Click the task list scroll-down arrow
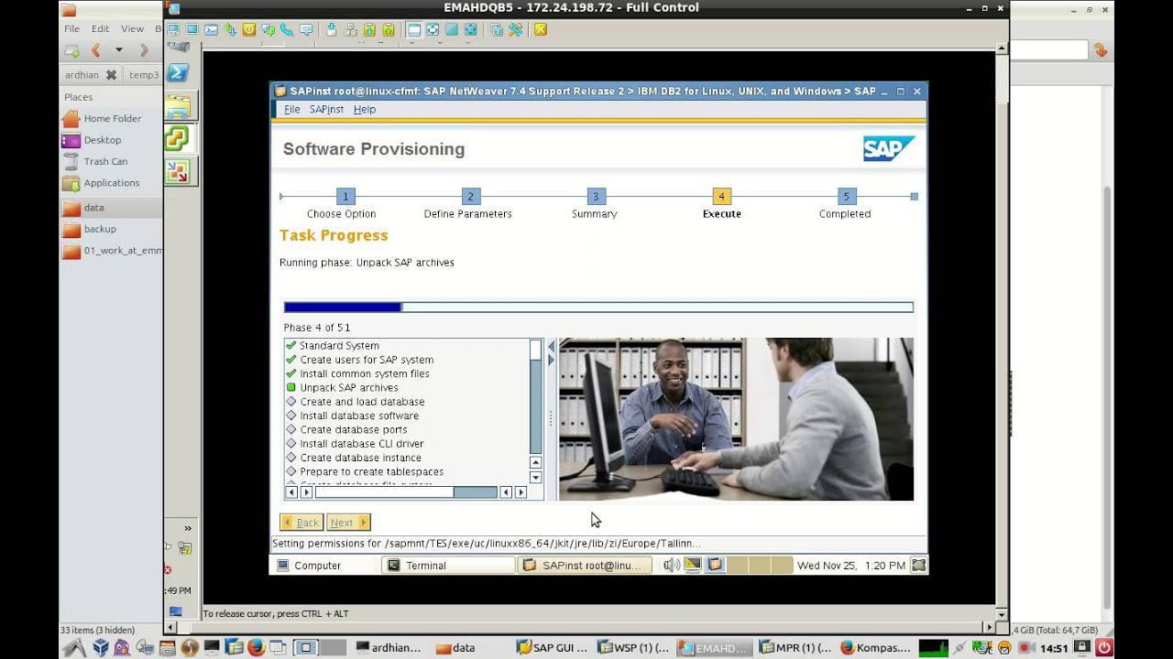 pyautogui.click(x=536, y=478)
